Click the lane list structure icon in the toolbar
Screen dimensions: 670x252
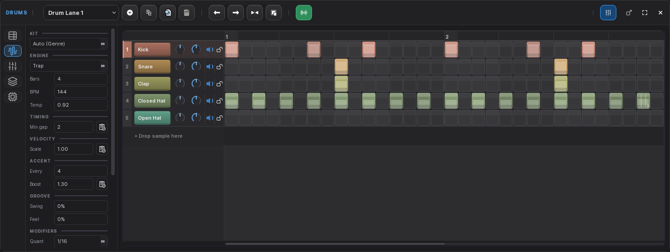149,13
